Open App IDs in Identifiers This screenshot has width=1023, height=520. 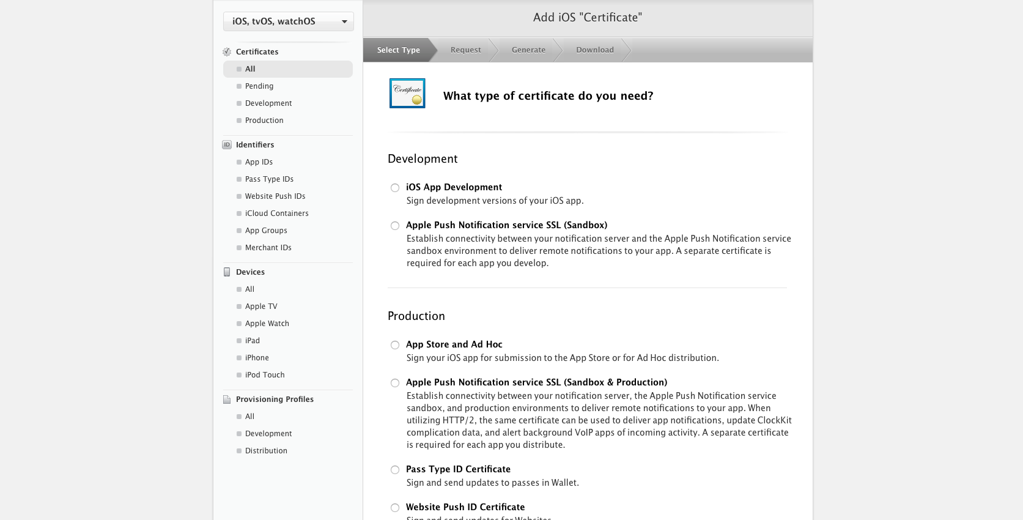click(x=259, y=162)
